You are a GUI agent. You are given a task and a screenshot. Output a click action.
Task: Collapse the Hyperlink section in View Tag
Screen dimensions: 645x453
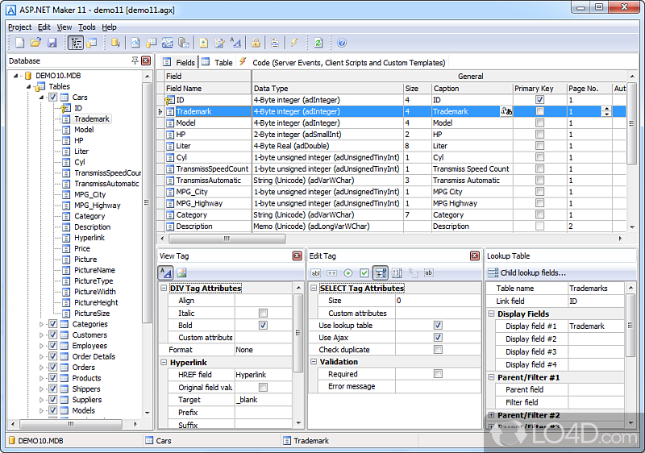pyautogui.click(x=163, y=363)
